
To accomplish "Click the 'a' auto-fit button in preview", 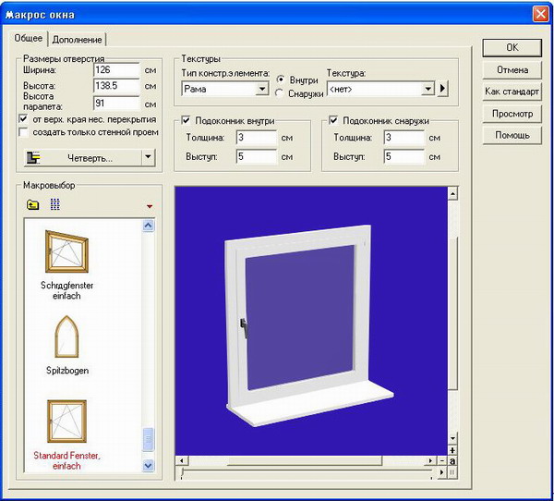I will click(452, 460).
